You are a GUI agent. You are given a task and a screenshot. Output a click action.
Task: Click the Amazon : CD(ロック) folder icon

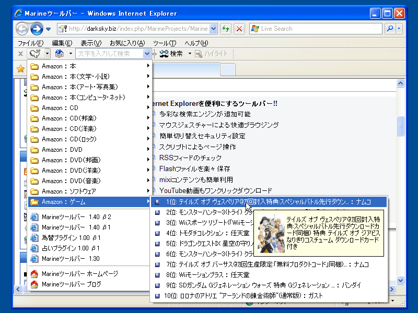[x=34, y=139]
